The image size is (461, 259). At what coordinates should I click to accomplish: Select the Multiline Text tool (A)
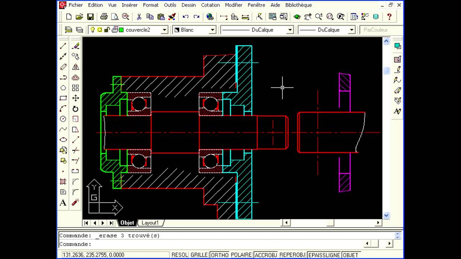pyautogui.click(x=63, y=203)
